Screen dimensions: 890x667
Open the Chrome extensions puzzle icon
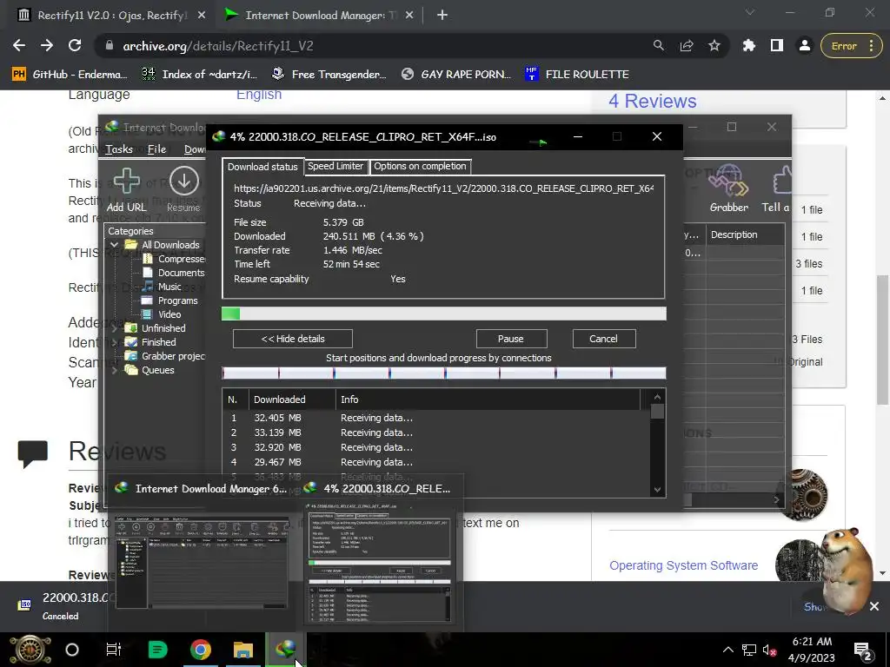(749, 46)
